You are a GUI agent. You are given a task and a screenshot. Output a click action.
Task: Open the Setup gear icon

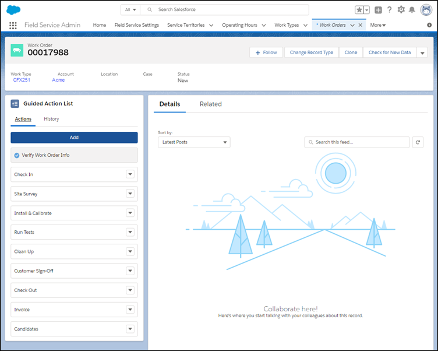point(401,9)
